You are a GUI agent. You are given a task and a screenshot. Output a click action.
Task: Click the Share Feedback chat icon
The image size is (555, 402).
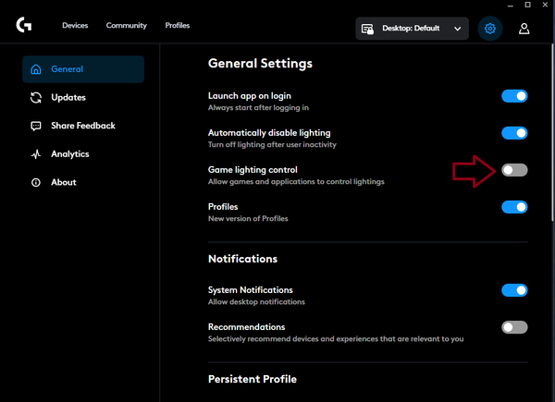coord(36,126)
